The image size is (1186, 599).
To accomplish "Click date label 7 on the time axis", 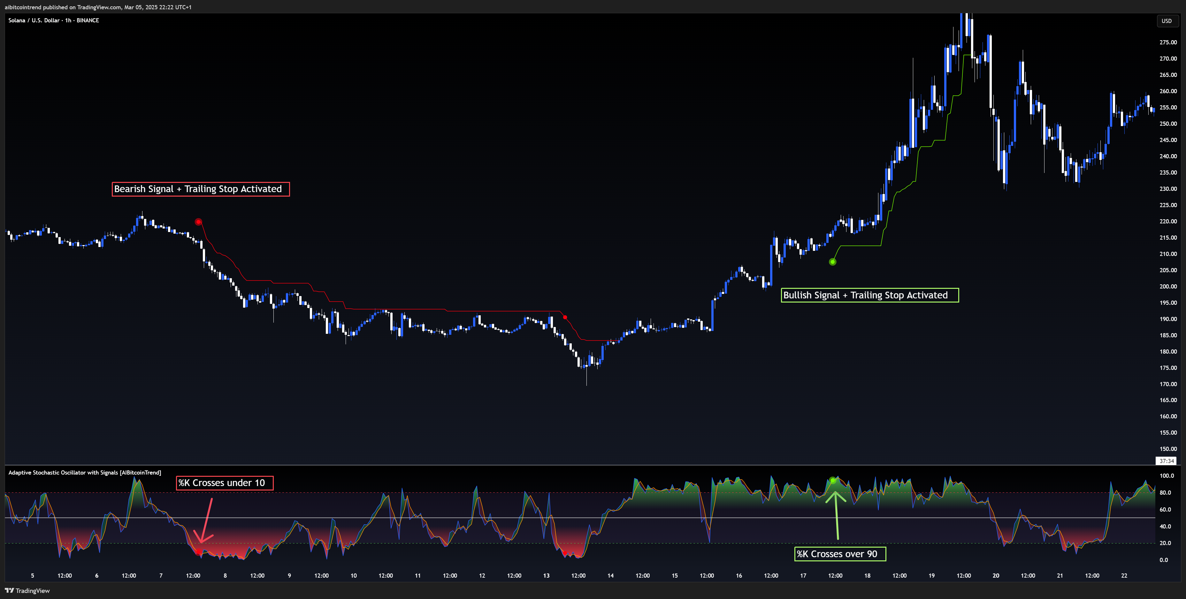I will point(161,575).
